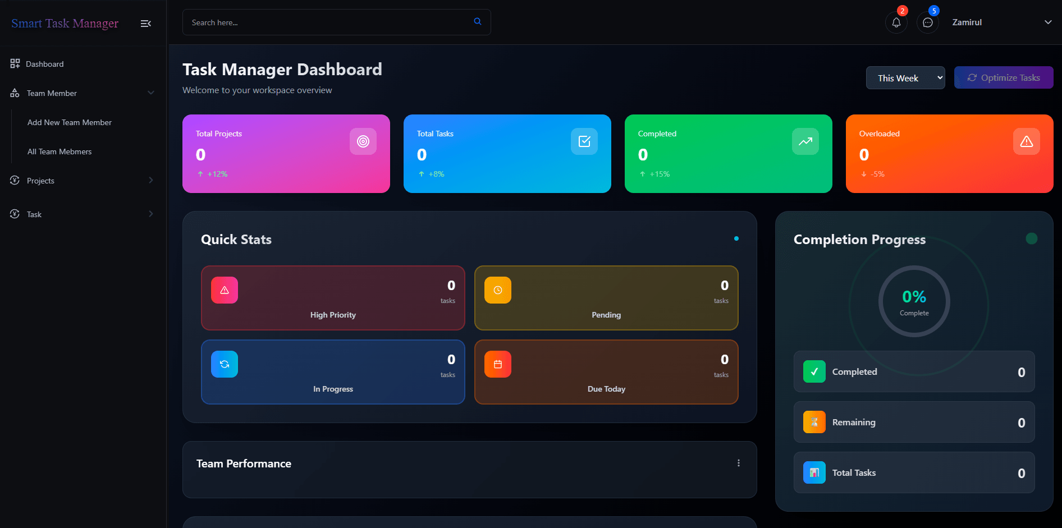The image size is (1062, 528).
Task: Click the In Progress sync icon
Action: pos(224,364)
